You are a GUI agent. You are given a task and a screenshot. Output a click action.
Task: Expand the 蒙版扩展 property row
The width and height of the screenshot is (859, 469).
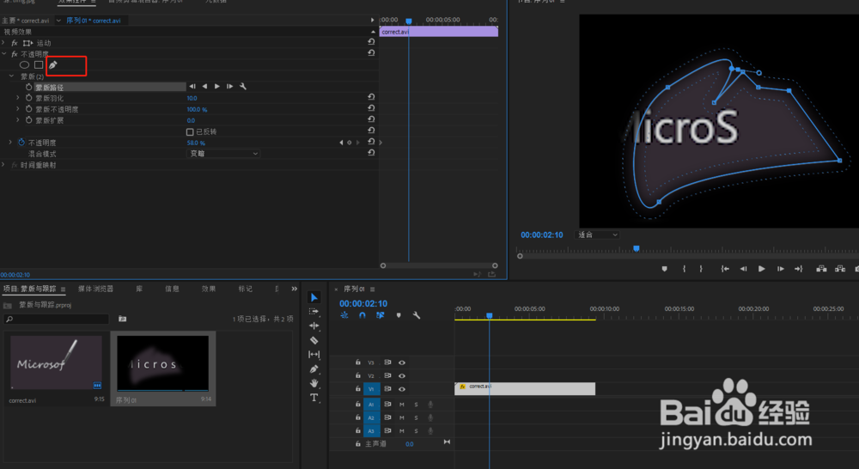point(17,120)
